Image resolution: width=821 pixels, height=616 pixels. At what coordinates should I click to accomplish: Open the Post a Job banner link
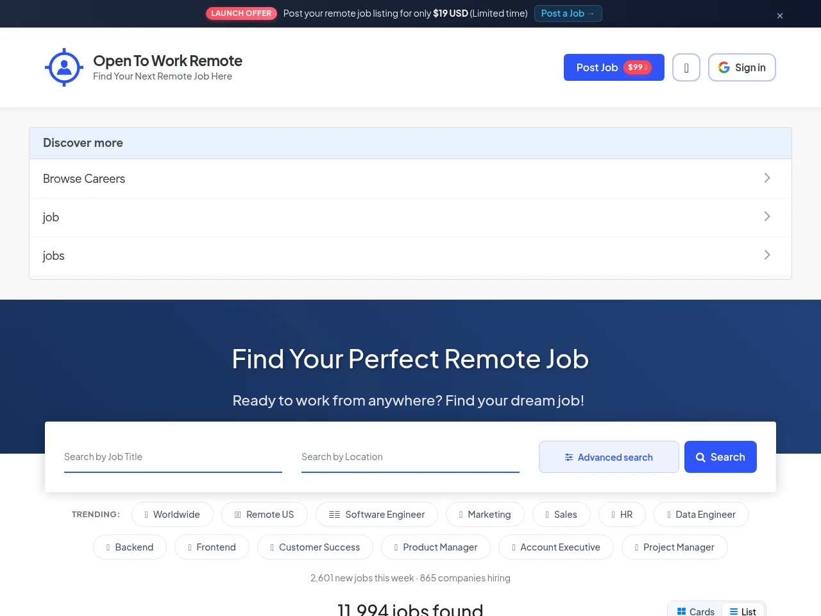(568, 13)
